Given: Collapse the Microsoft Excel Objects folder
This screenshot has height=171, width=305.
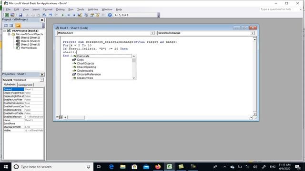Looking at the screenshot, I should point(9,34).
